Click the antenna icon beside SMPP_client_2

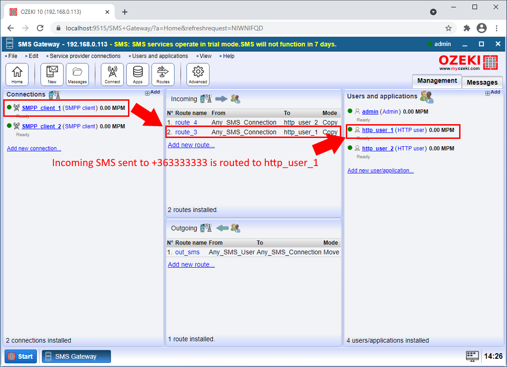[17, 126]
